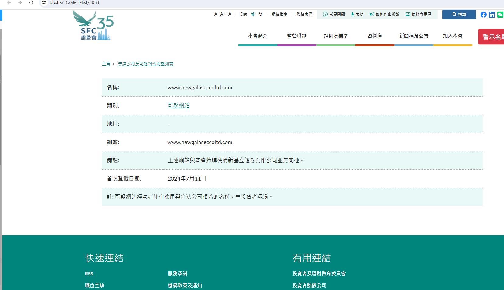The height and width of the screenshot is (290, 504).
Task: Open 加入本會 menu
Action: (453, 36)
